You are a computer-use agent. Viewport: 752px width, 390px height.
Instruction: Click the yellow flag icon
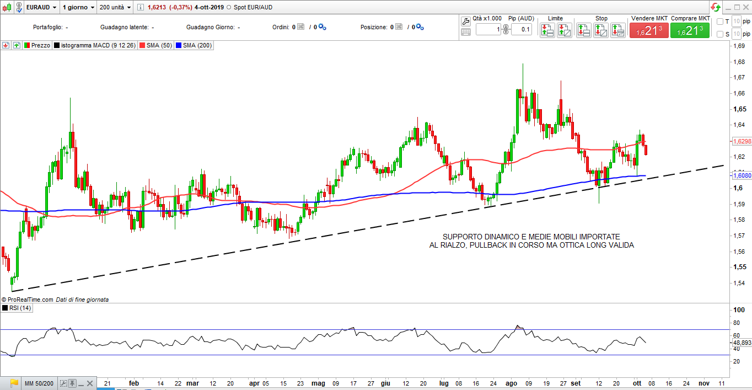(x=14, y=383)
